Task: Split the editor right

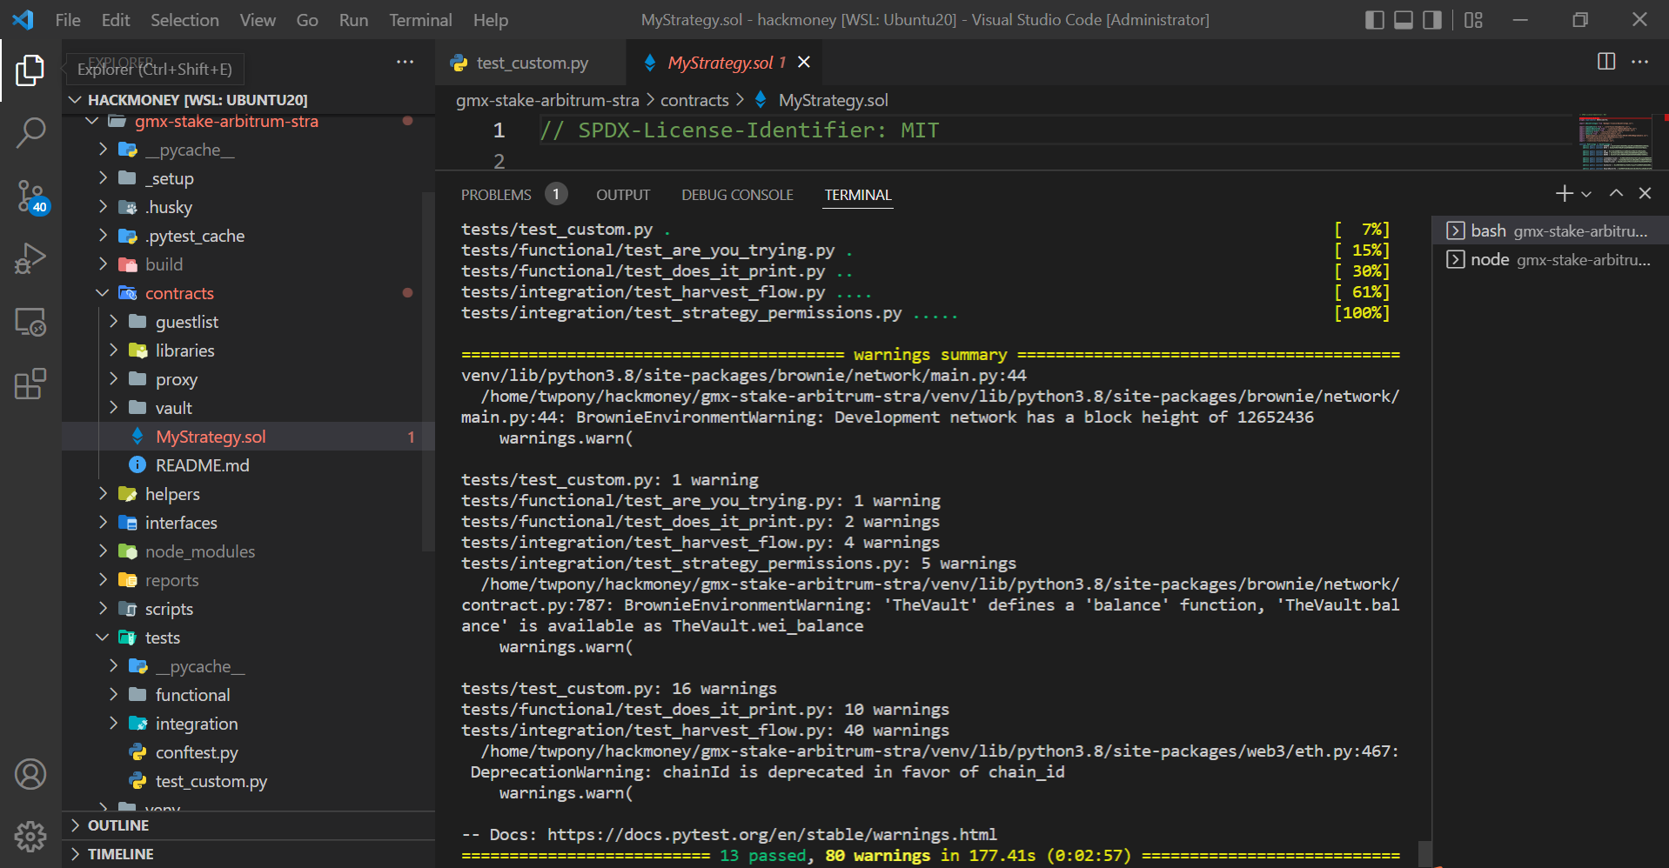Action: 1606,61
